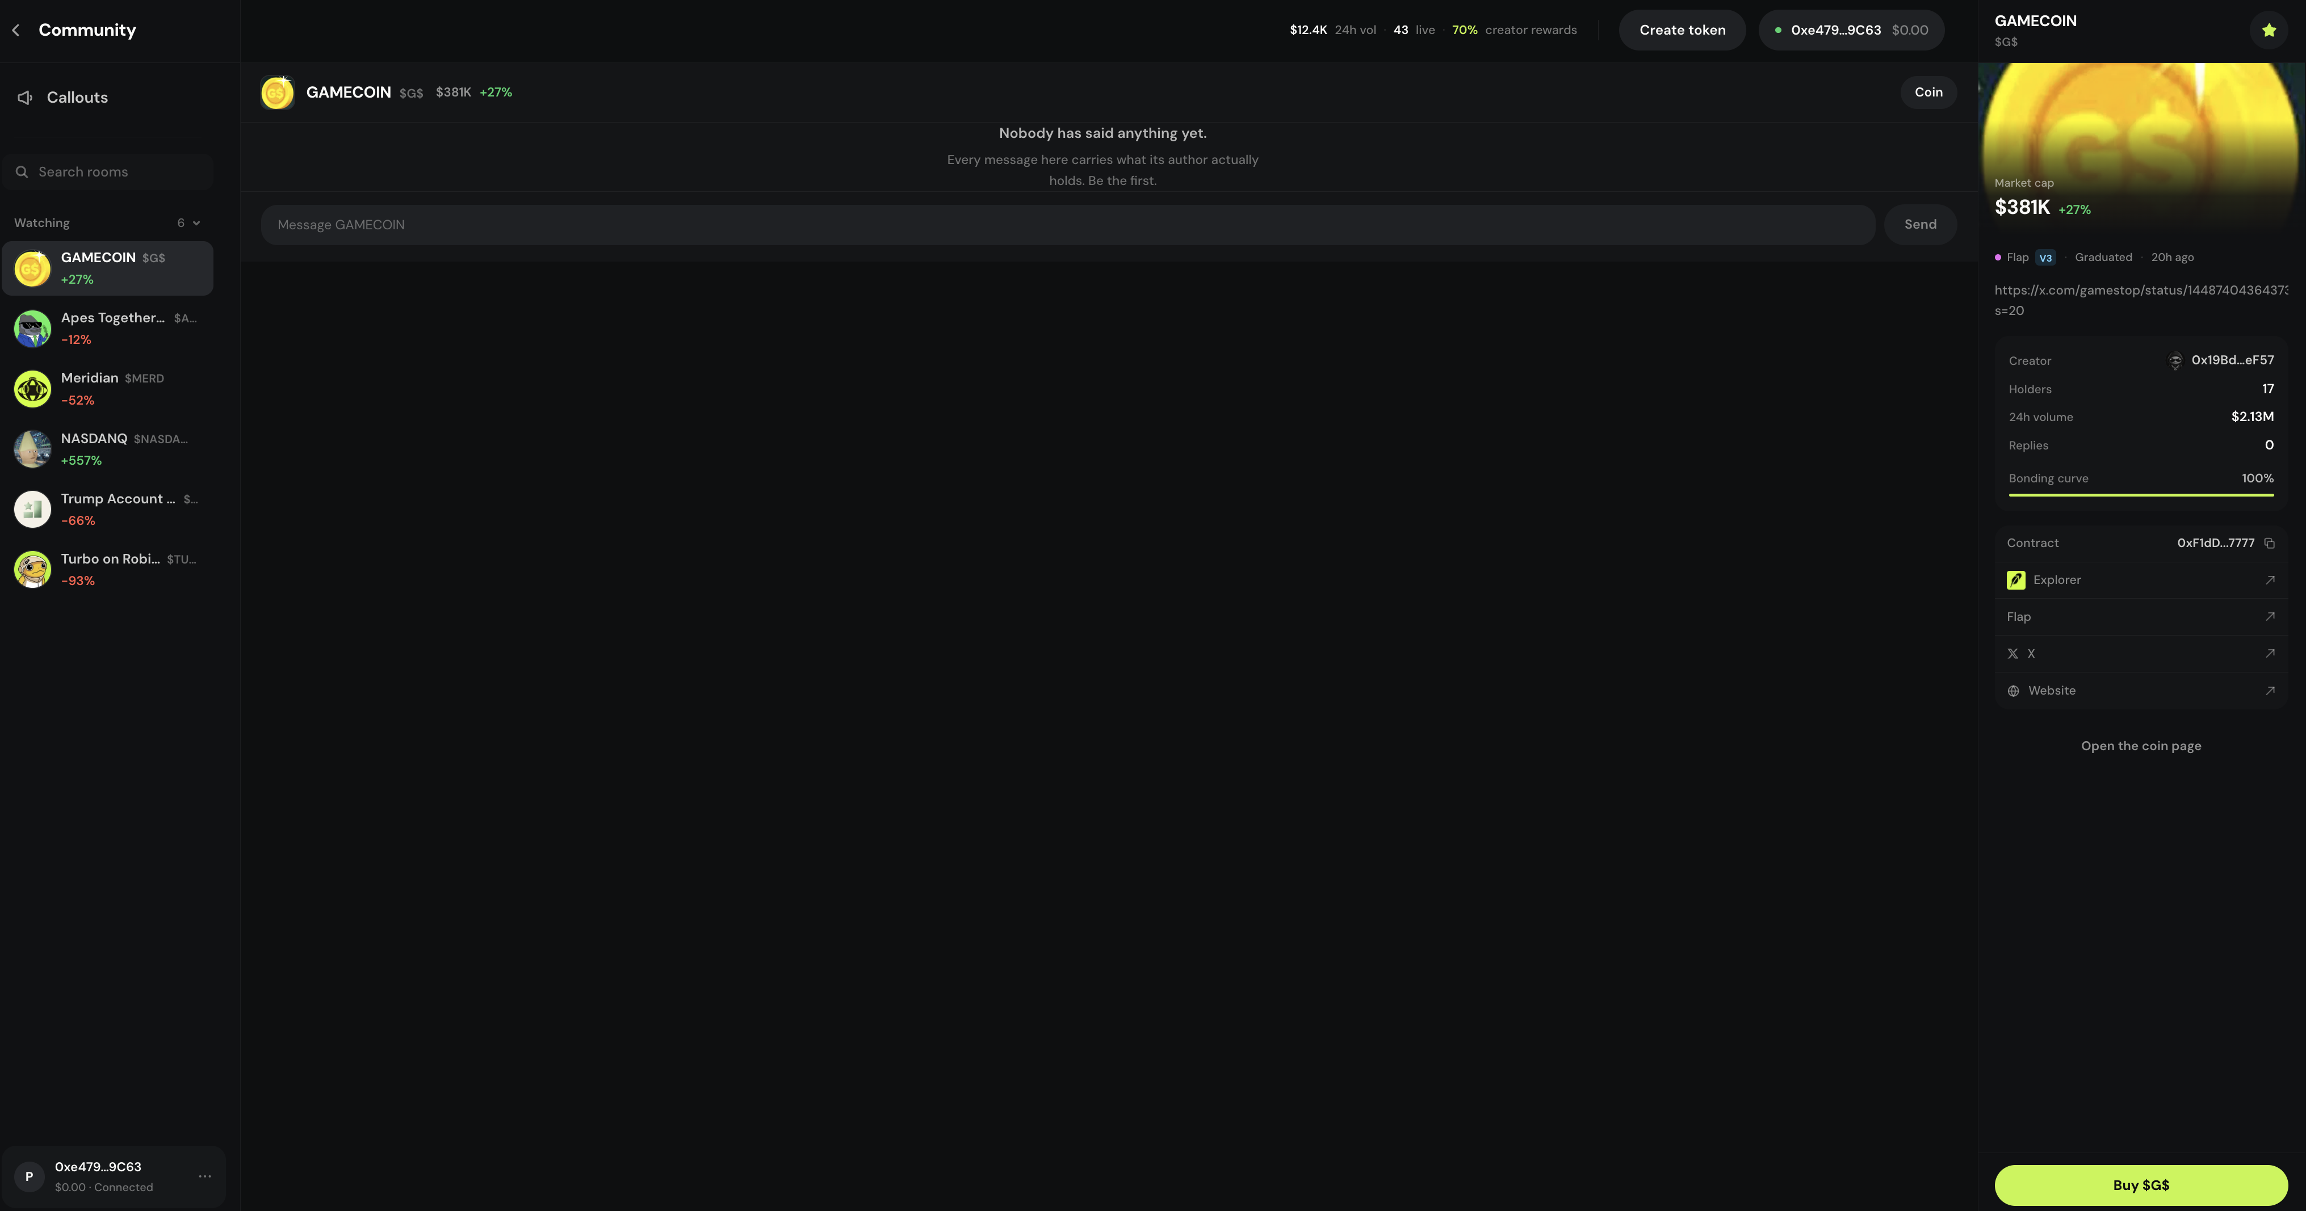
Task: Select NASDANQ avatar in Watching list
Action: (32, 449)
